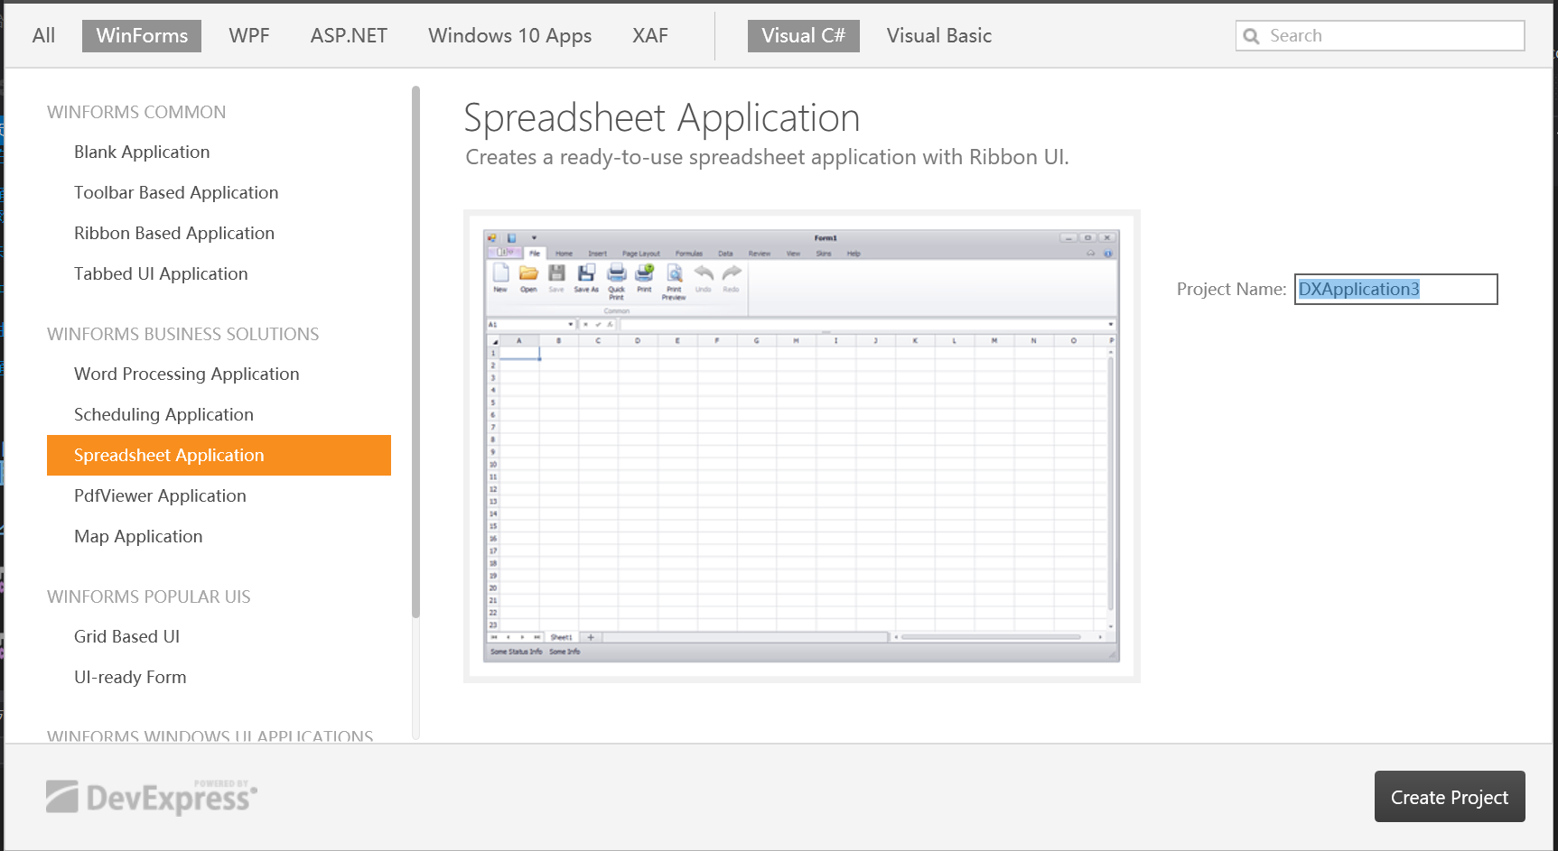Click the large Spreadsheet Application page heading
This screenshot has width=1558, height=851.
[x=662, y=118]
